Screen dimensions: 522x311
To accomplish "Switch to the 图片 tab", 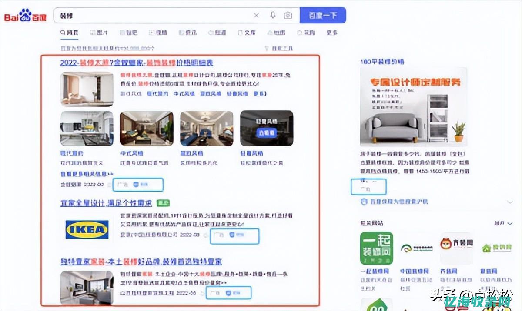I will tap(99, 33).
